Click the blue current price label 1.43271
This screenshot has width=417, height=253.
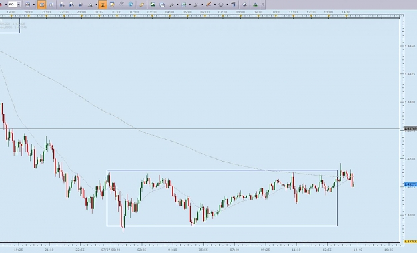click(410, 184)
